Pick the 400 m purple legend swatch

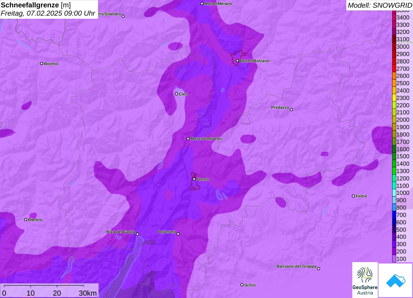click(394, 237)
